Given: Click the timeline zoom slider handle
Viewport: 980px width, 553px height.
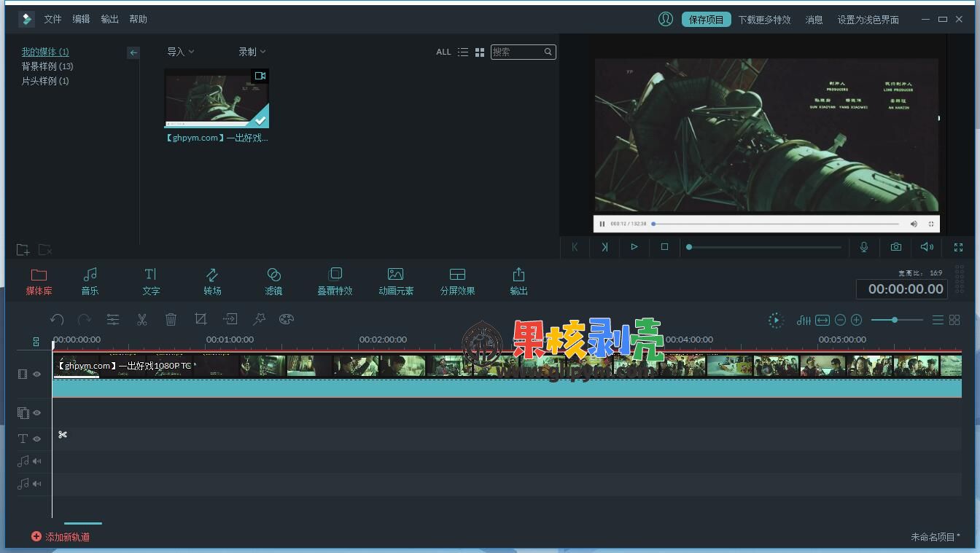Looking at the screenshot, I should click(895, 320).
